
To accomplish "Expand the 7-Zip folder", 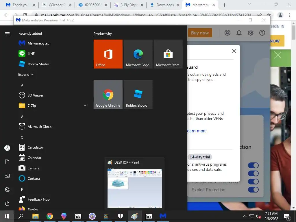I will click(85, 106).
